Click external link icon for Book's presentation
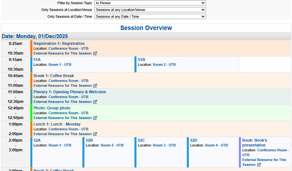 pyautogui.click(x=259, y=165)
